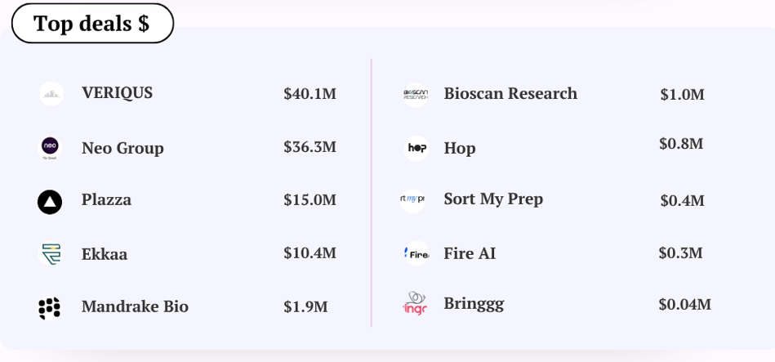Select the $15.0M Plazza deal value
The image size is (775, 362).
tap(310, 199)
